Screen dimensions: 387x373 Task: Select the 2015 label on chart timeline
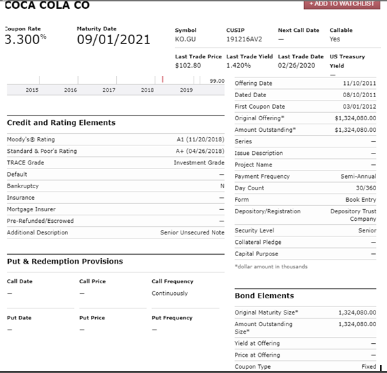[x=32, y=90]
